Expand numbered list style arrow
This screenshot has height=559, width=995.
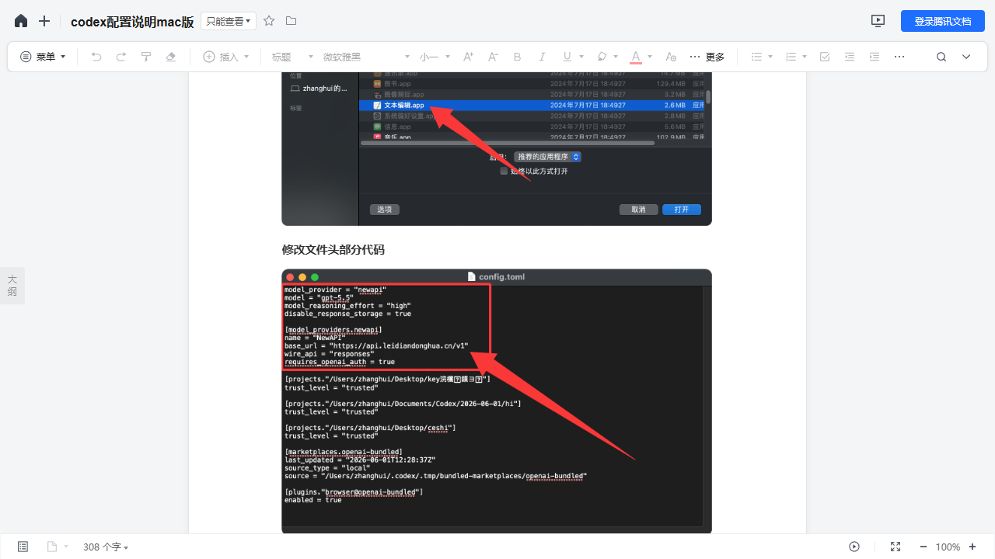point(805,57)
